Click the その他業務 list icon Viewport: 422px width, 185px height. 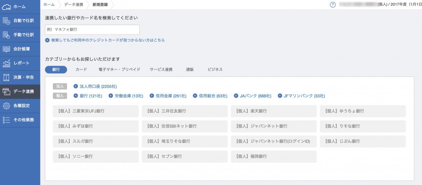click(x=7, y=120)
